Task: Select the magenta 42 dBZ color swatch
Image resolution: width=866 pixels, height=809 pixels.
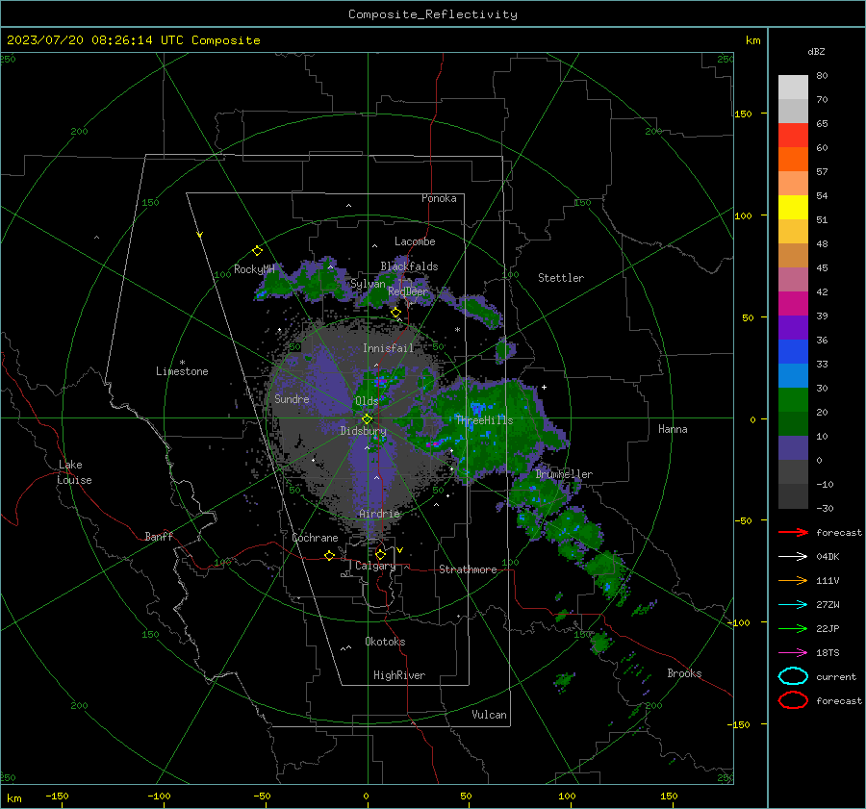Action: [793, 303]
